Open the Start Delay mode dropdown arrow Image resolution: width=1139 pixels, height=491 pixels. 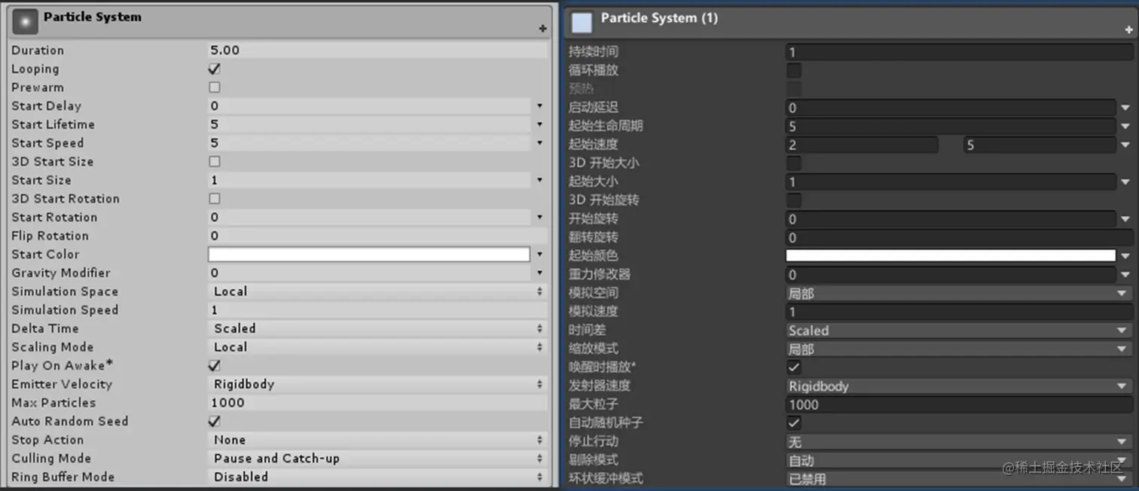coord(540,106)
